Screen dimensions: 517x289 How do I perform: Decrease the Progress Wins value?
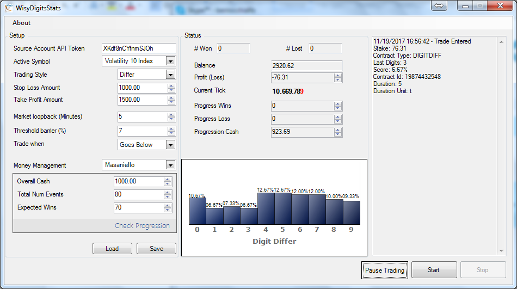pyautogui.click(x=337, y=108)
